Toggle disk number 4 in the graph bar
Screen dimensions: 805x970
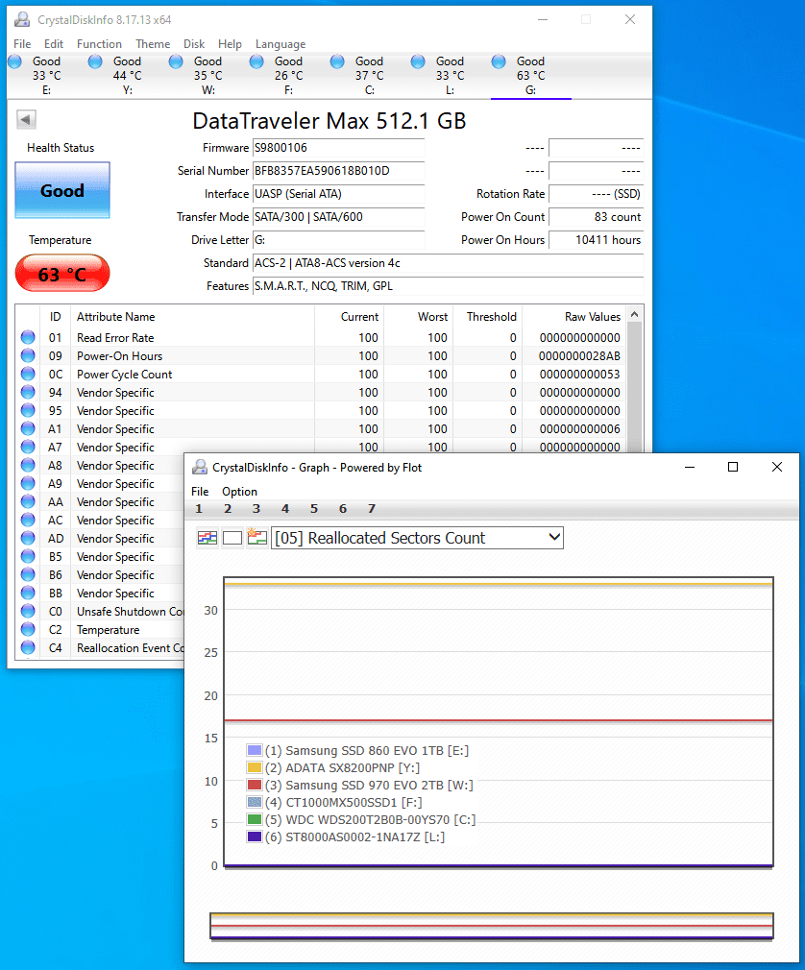pos(285,508)
